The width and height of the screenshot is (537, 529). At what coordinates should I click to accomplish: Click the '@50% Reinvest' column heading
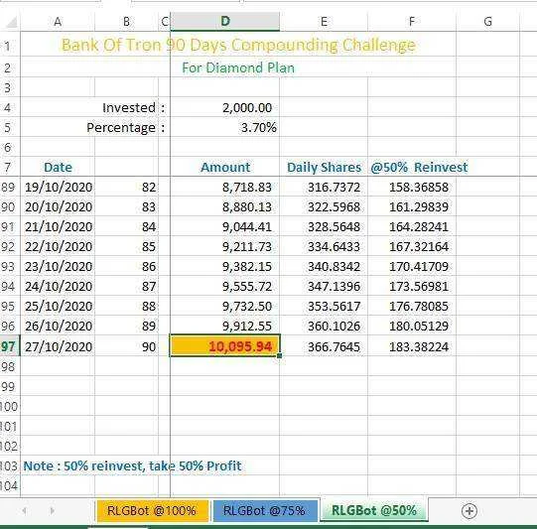419,167
